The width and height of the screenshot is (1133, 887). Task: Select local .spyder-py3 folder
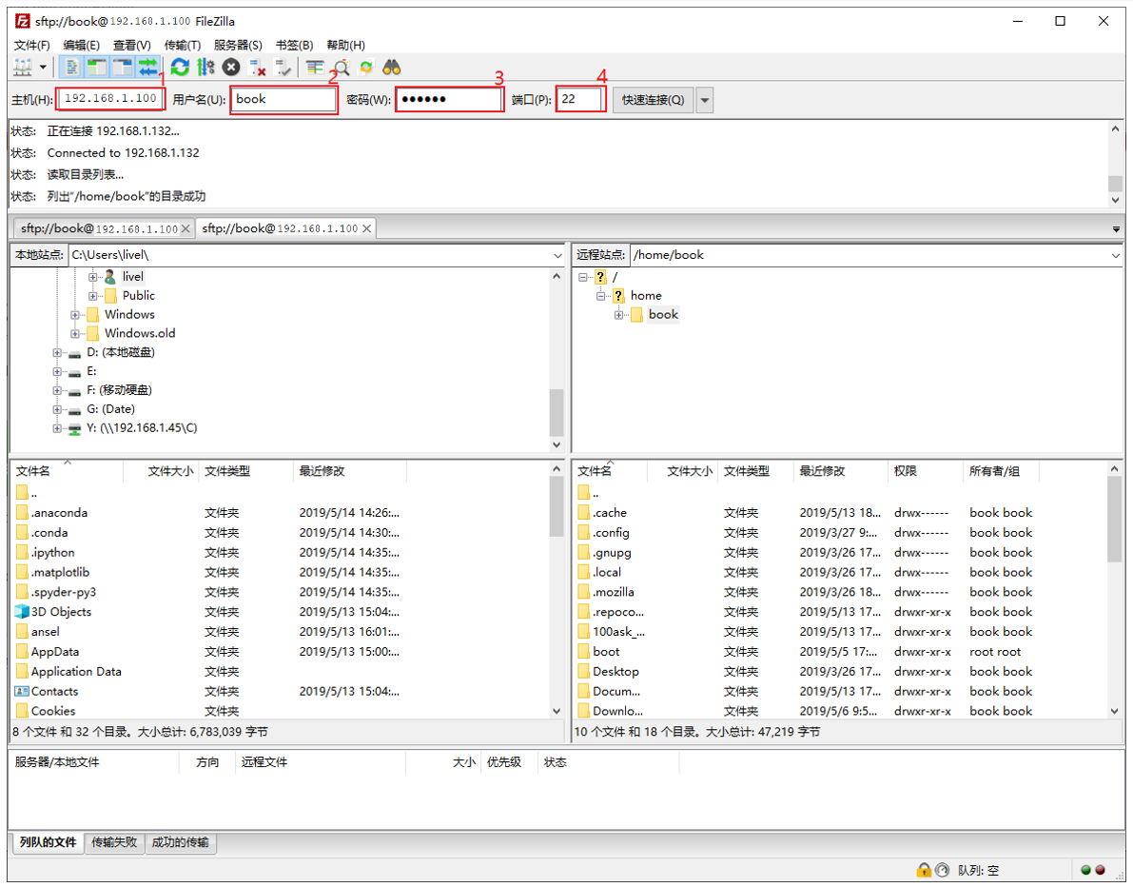point(64,592)
